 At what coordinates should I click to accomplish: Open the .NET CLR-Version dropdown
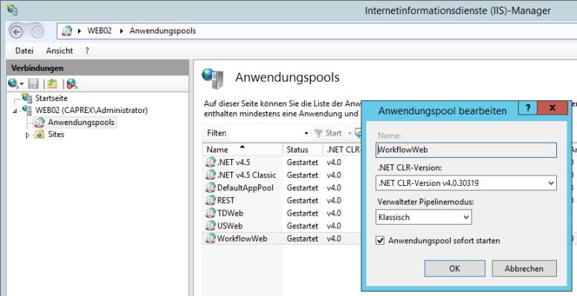[x=551, y=183]
